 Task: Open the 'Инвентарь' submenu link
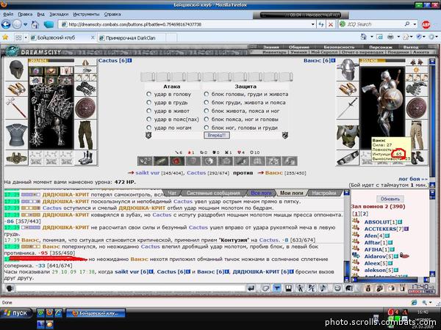pos(274,52)
